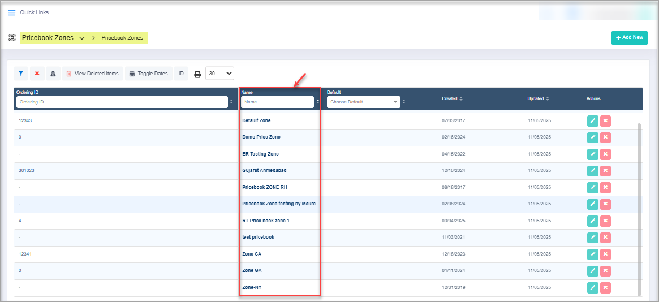Click the printer icon in the toolbar
This screenshot has height=302, width=659.
pos(197,74)
